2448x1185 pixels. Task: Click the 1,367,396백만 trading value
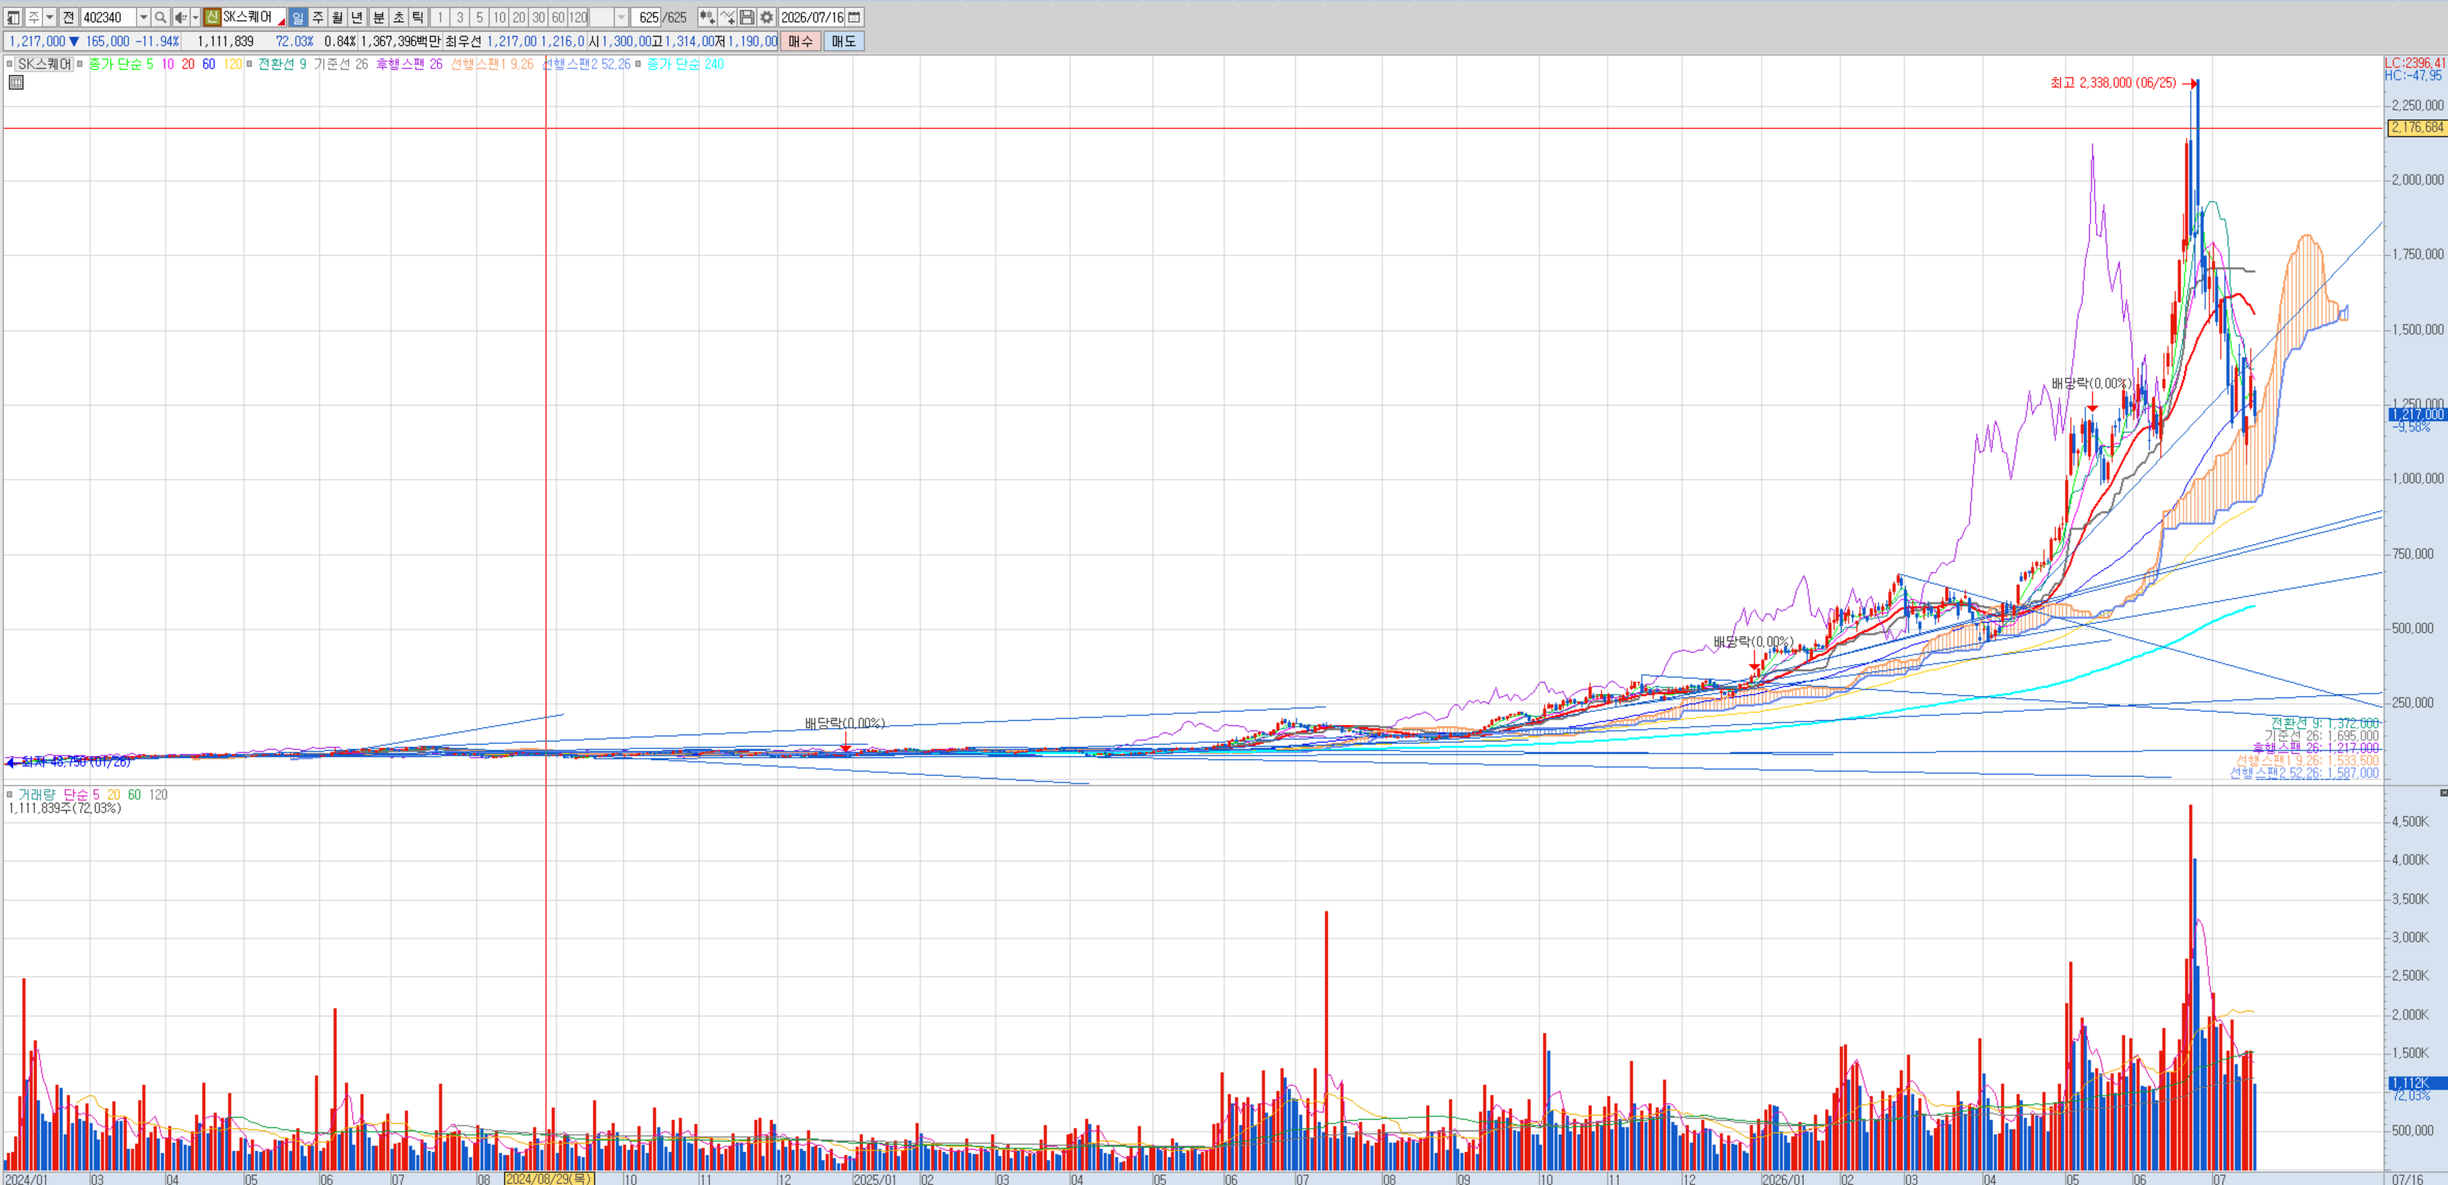[400, 41]
